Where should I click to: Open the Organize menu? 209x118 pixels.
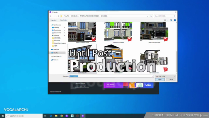click(x=54, y=20)
